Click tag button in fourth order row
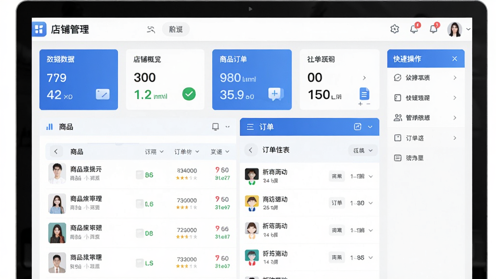The width and height of the screenshot is (496, 279). point(337,258)
